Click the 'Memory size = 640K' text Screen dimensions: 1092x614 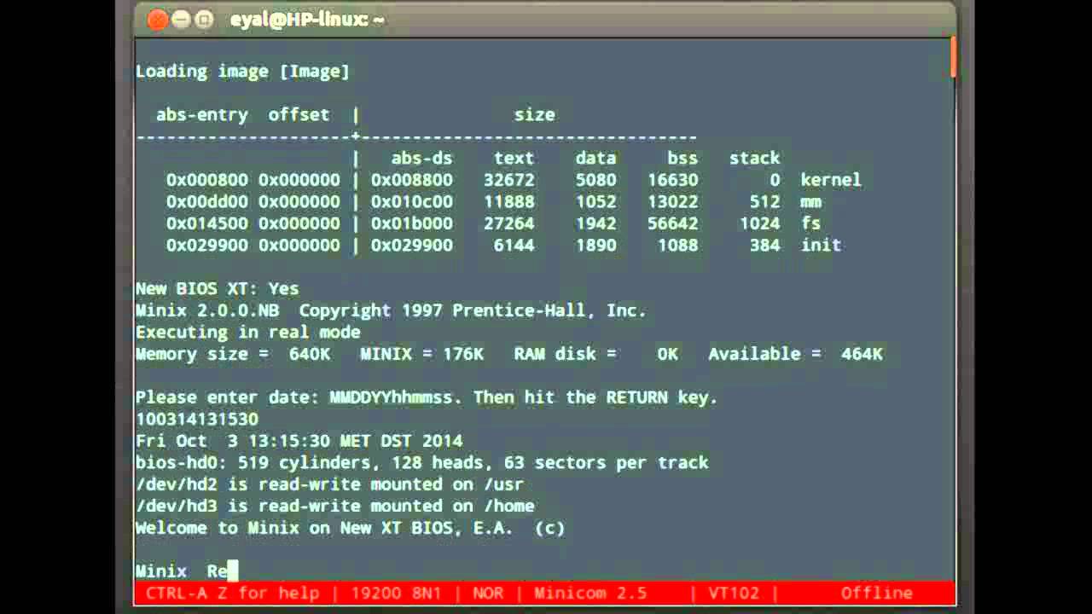(232, 354)
